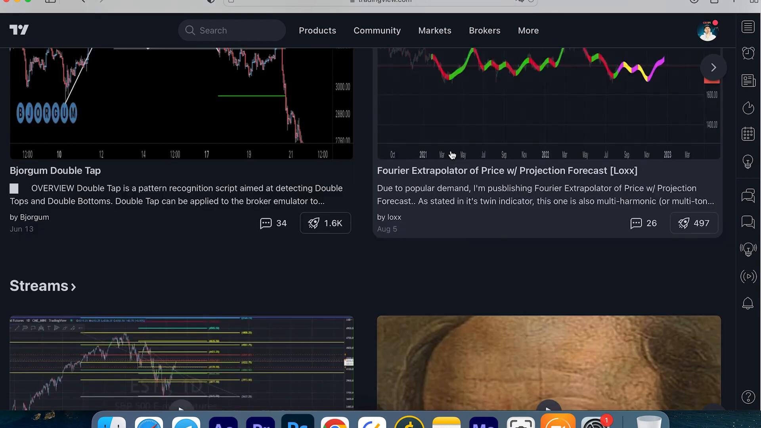Open the News panel icon
The image size is (761, 428).
pyautogui.click(x=748, y=80)
